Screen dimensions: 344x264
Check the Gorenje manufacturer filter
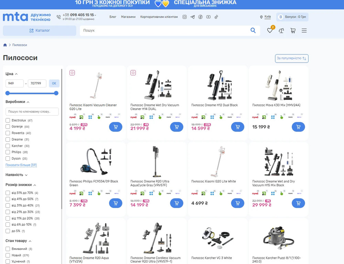8,127
